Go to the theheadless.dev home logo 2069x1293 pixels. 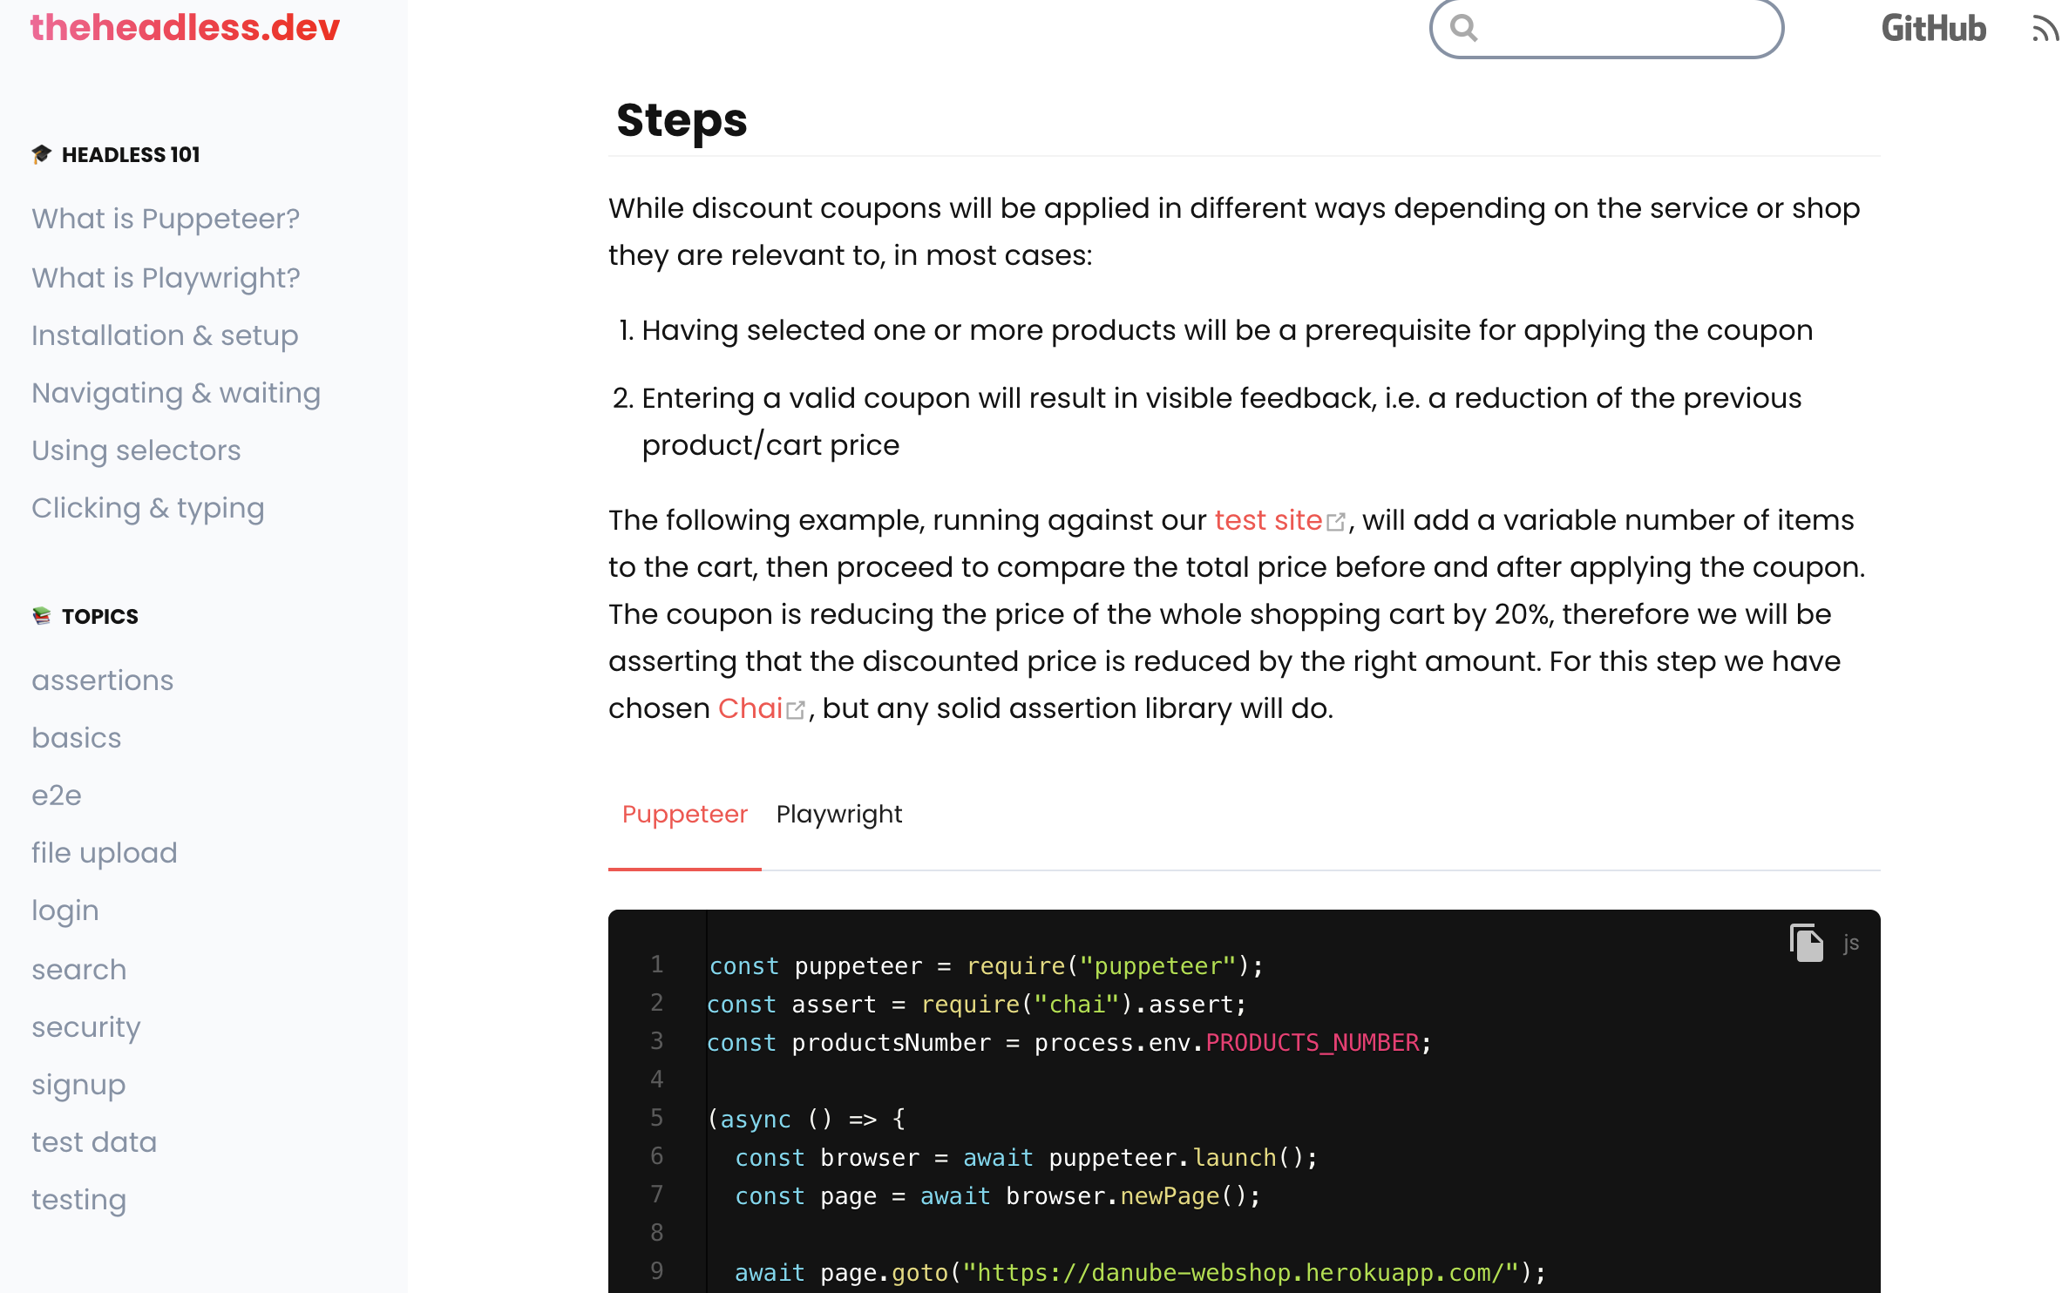[x=185, y=27]
